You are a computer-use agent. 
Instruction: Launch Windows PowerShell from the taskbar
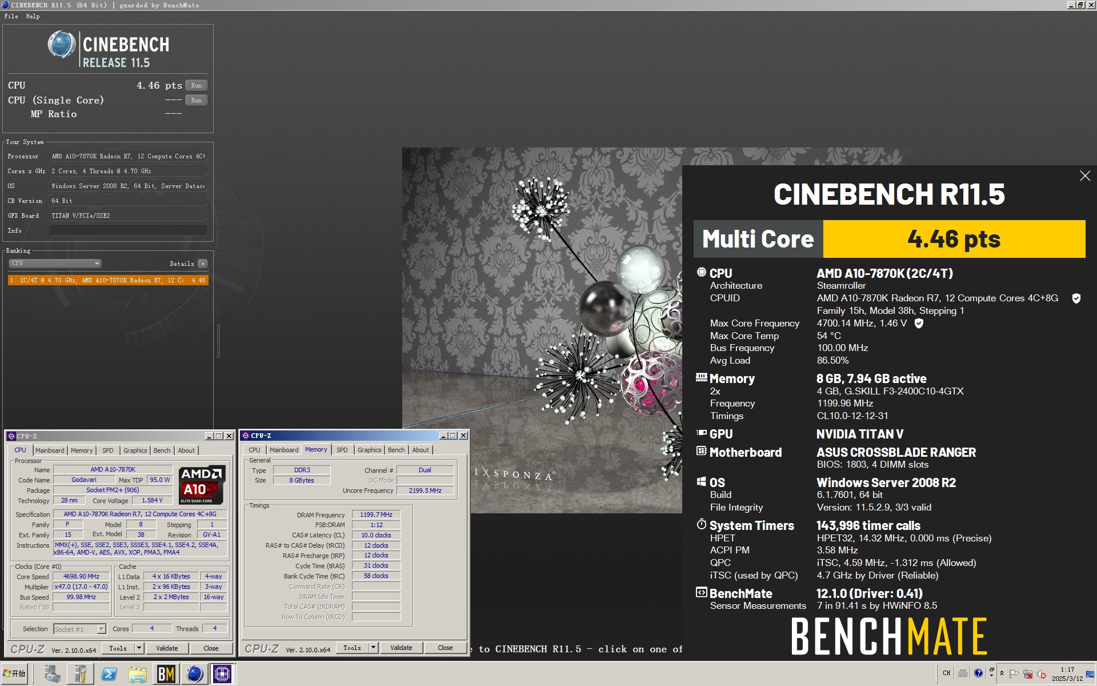click(109, 674)
